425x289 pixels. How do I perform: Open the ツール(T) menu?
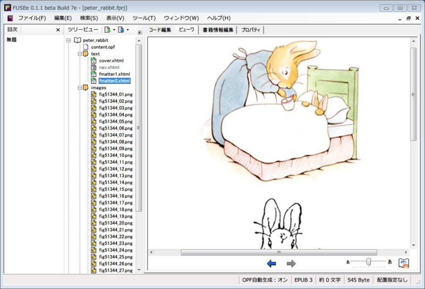tap(144, 18)
